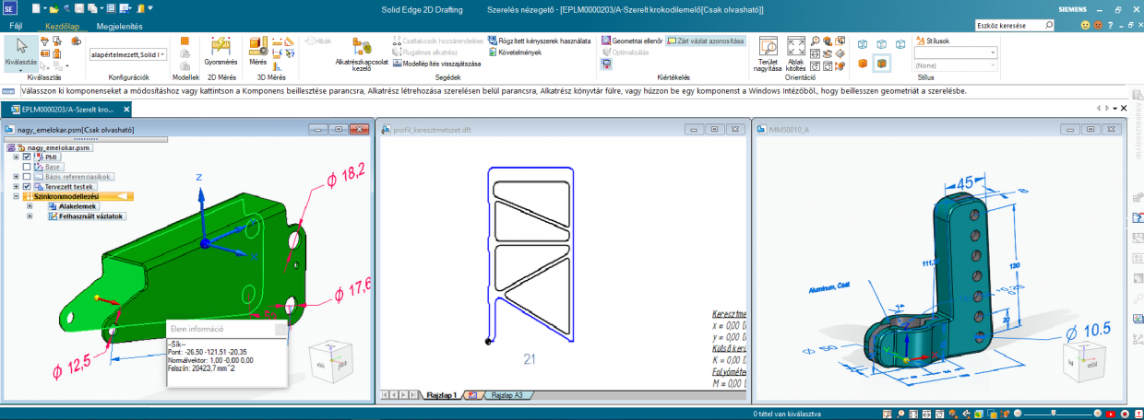This screenshot has width=1144, height=420.
Task: Click the Gyorsmérés quick measure tool
Action: click(x=220, y=50)
